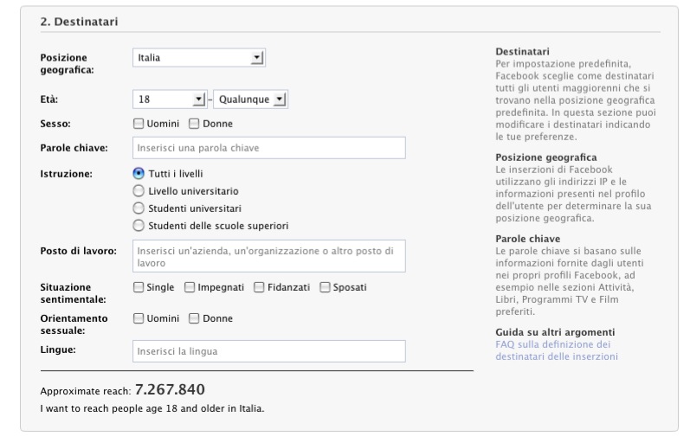Check Uomini under Orientamento sessuale
This screenshot has width=690, height=436.
point(139,318)
